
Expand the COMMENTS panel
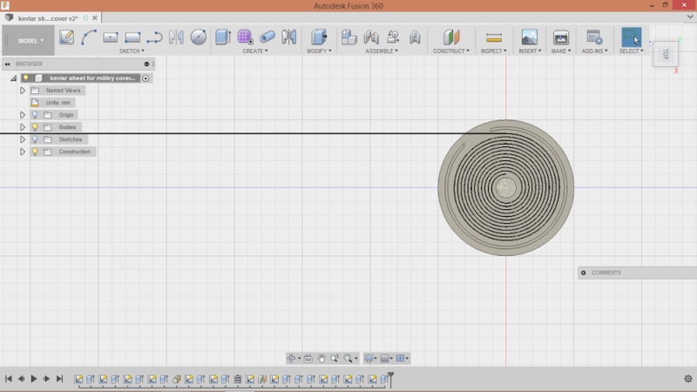[584, 273]
